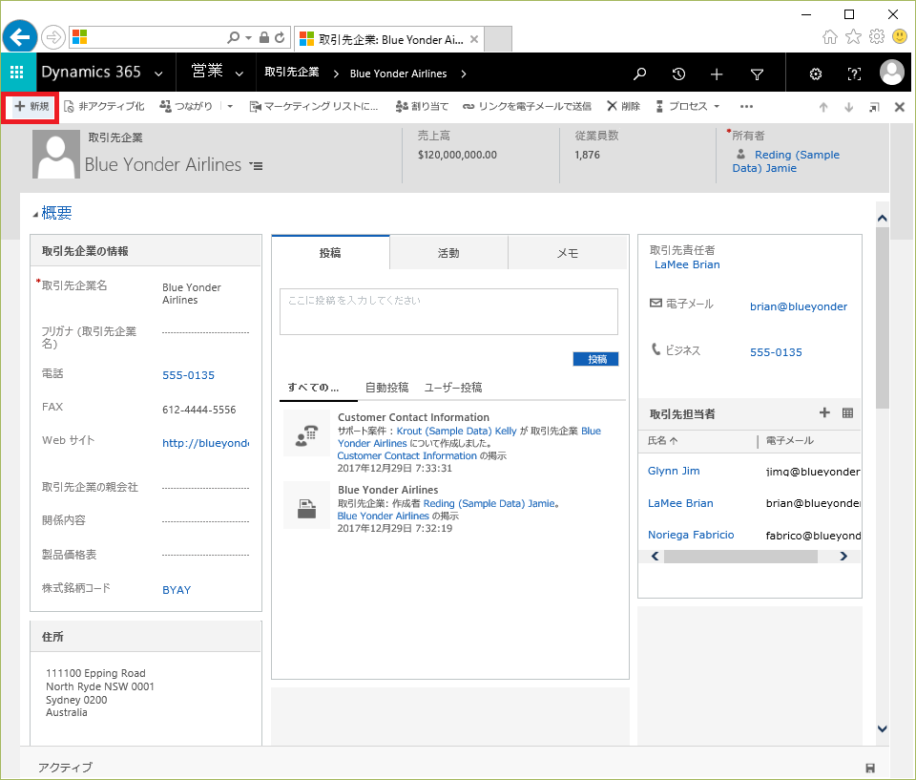The height and width of the screenshot is (780, 916).
Task: Send link by email with リンクを電子メールで送信
Action: click(527, 106)
